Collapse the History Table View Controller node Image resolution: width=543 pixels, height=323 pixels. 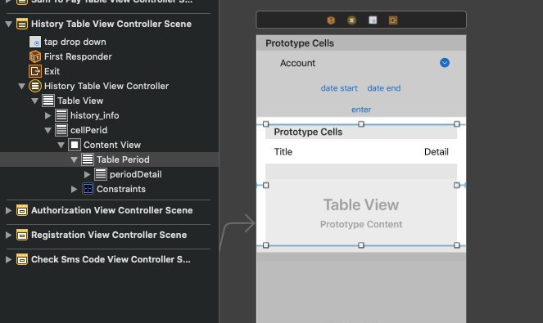coord(22,86)
